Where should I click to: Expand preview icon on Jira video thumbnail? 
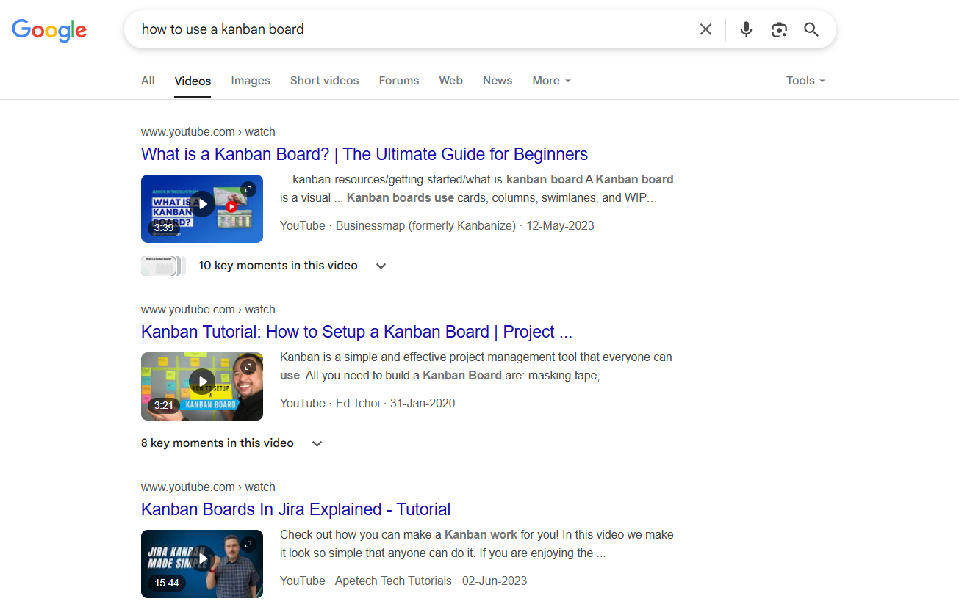point(248,545)
